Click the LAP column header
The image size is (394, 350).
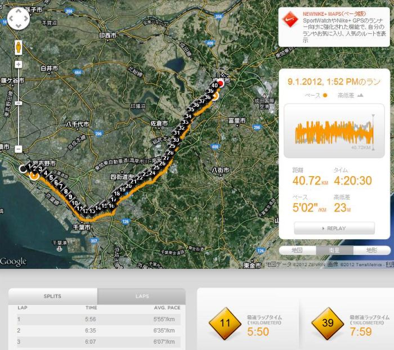click(x=23, y=308)
